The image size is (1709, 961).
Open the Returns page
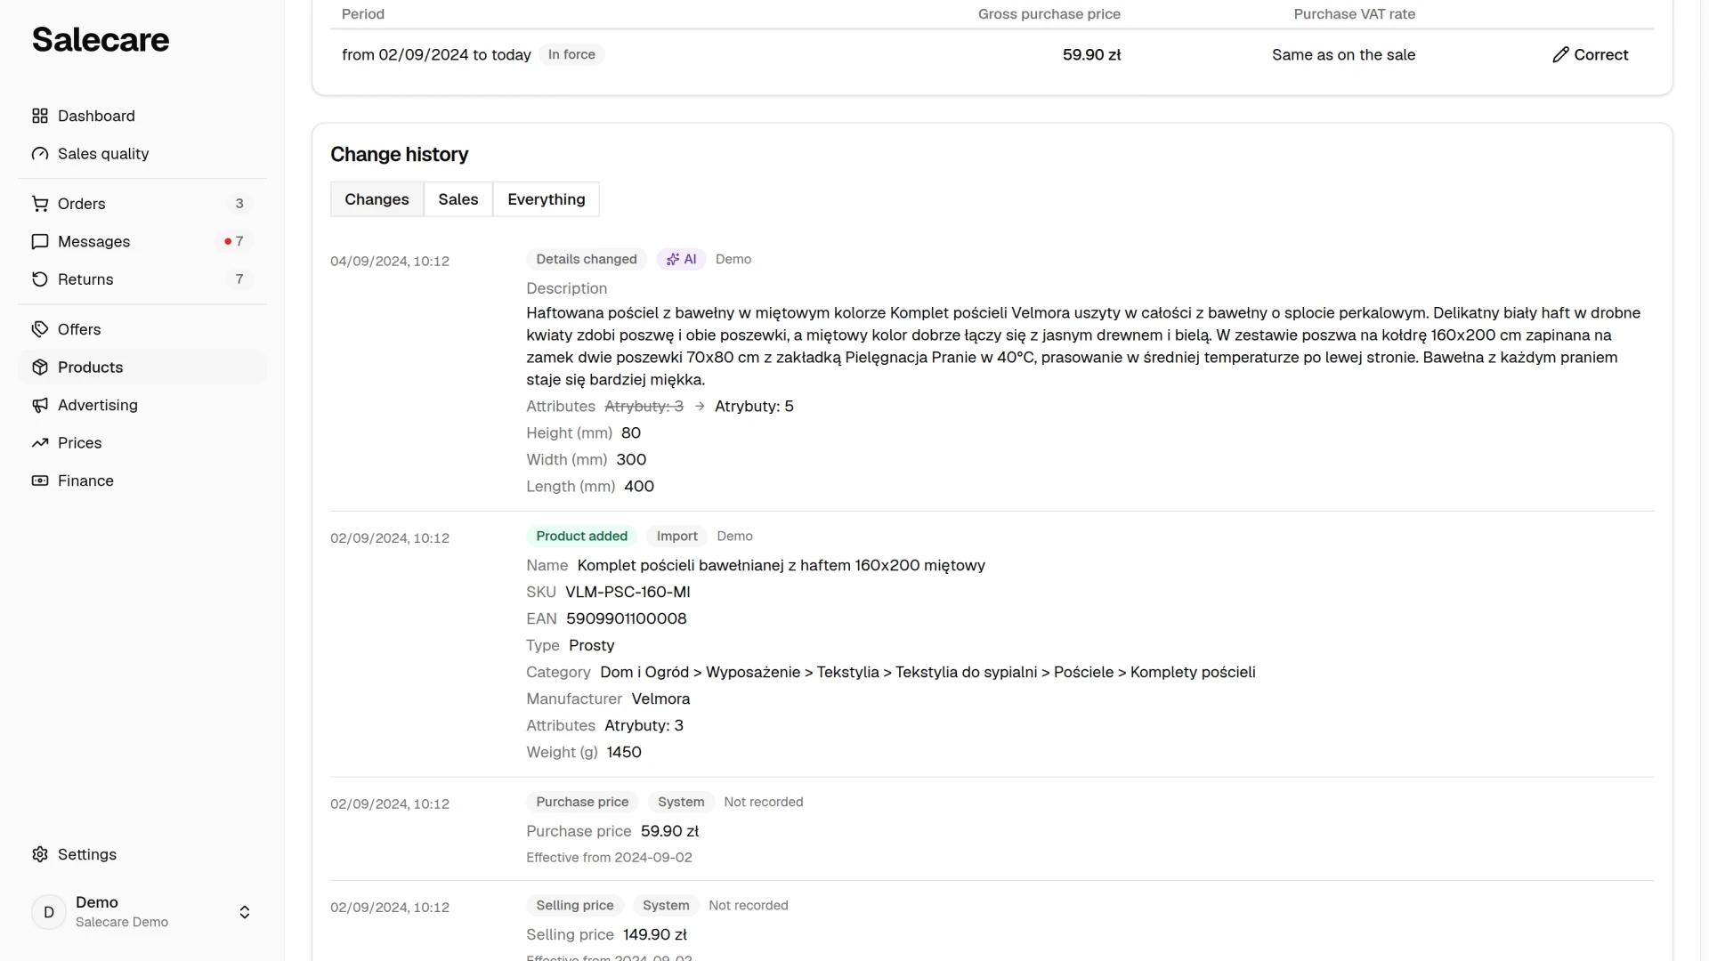pos(142,279)
